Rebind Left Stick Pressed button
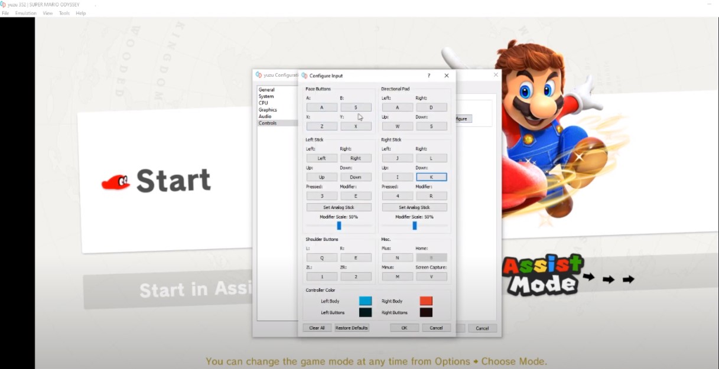This screenshot has height=369, width=719. coord(322,196)
